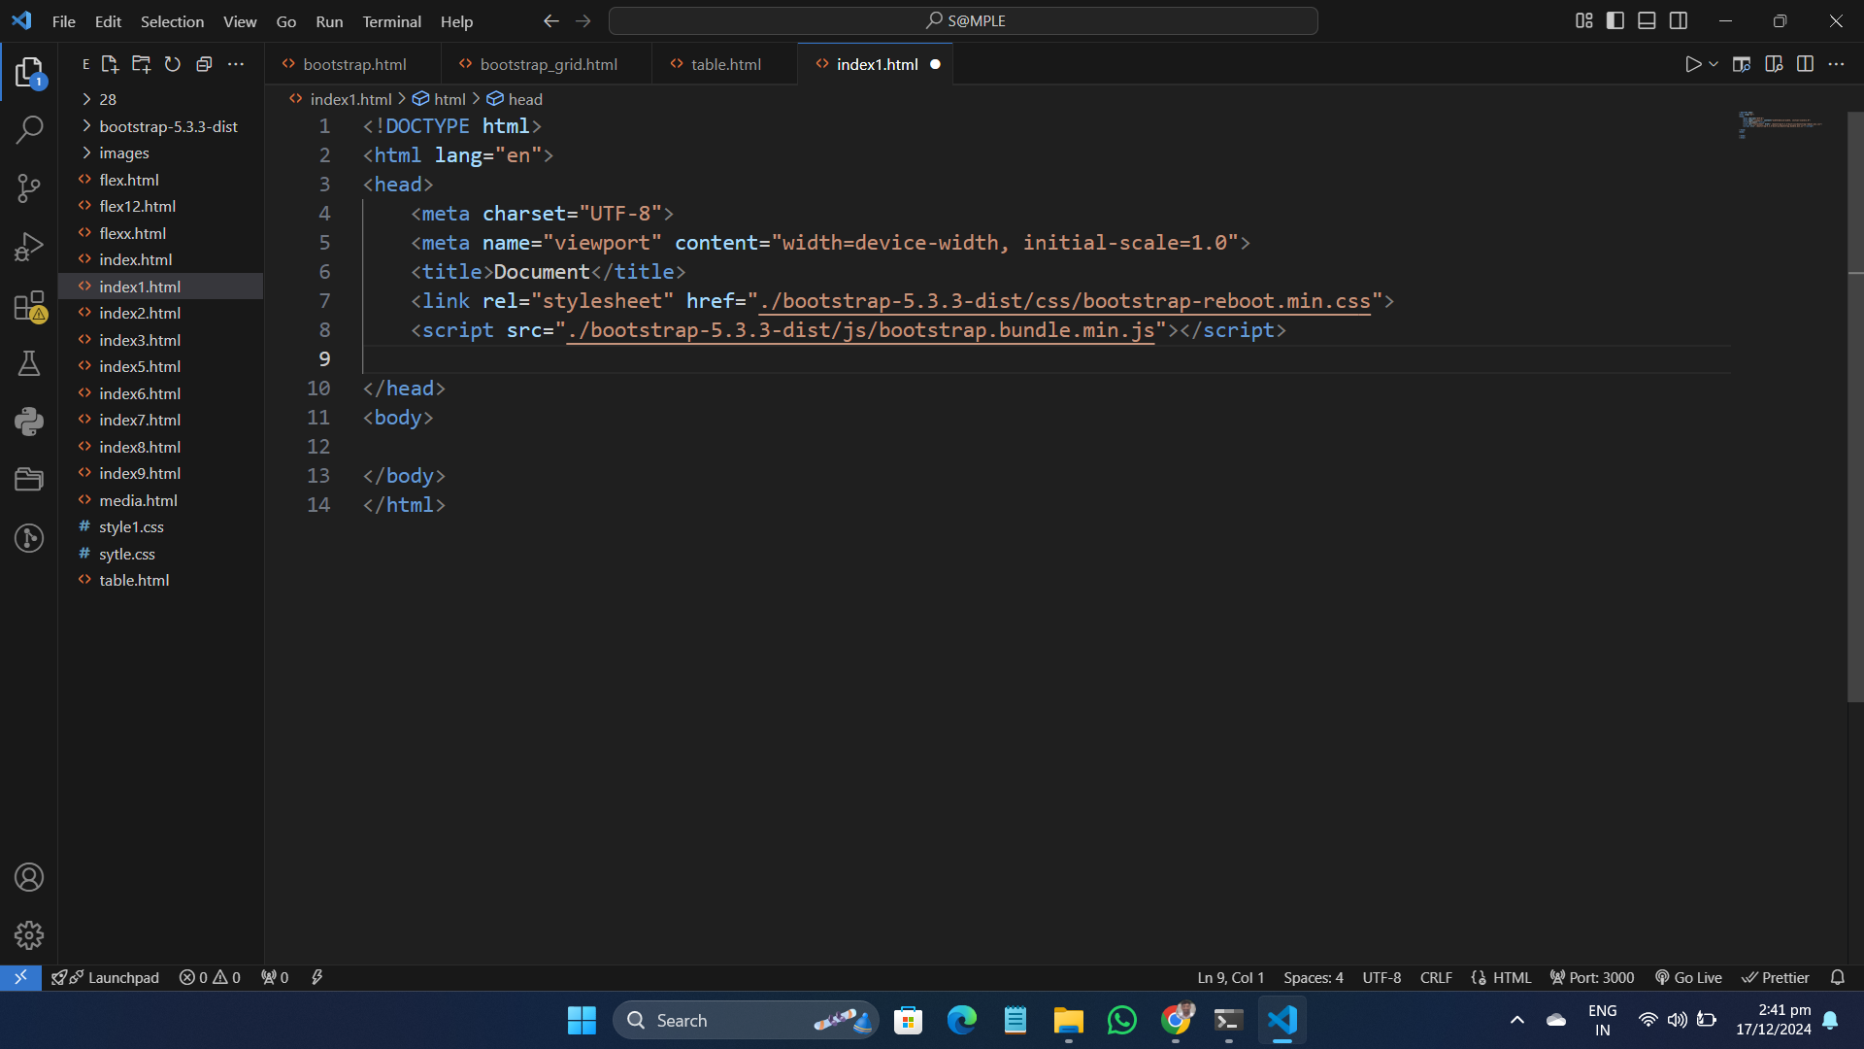Open the Python sidebar panel

click(29, 422)
